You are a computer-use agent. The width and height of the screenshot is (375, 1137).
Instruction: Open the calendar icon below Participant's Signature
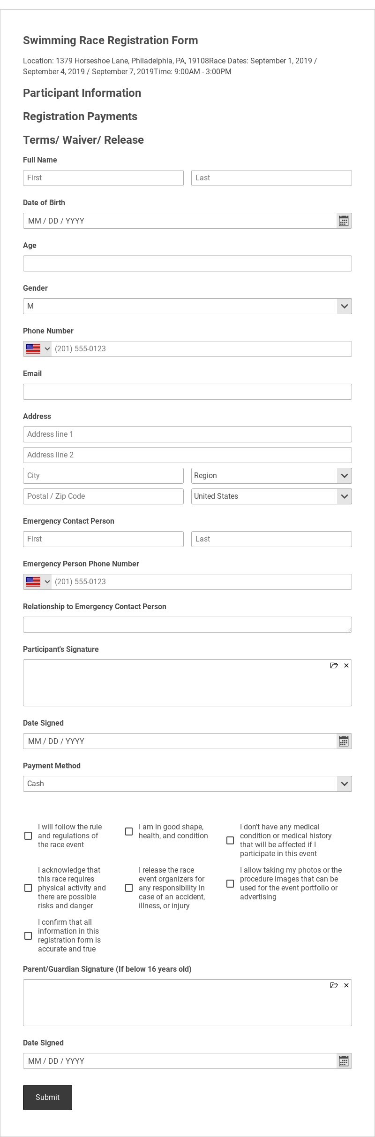click(344, 741)
